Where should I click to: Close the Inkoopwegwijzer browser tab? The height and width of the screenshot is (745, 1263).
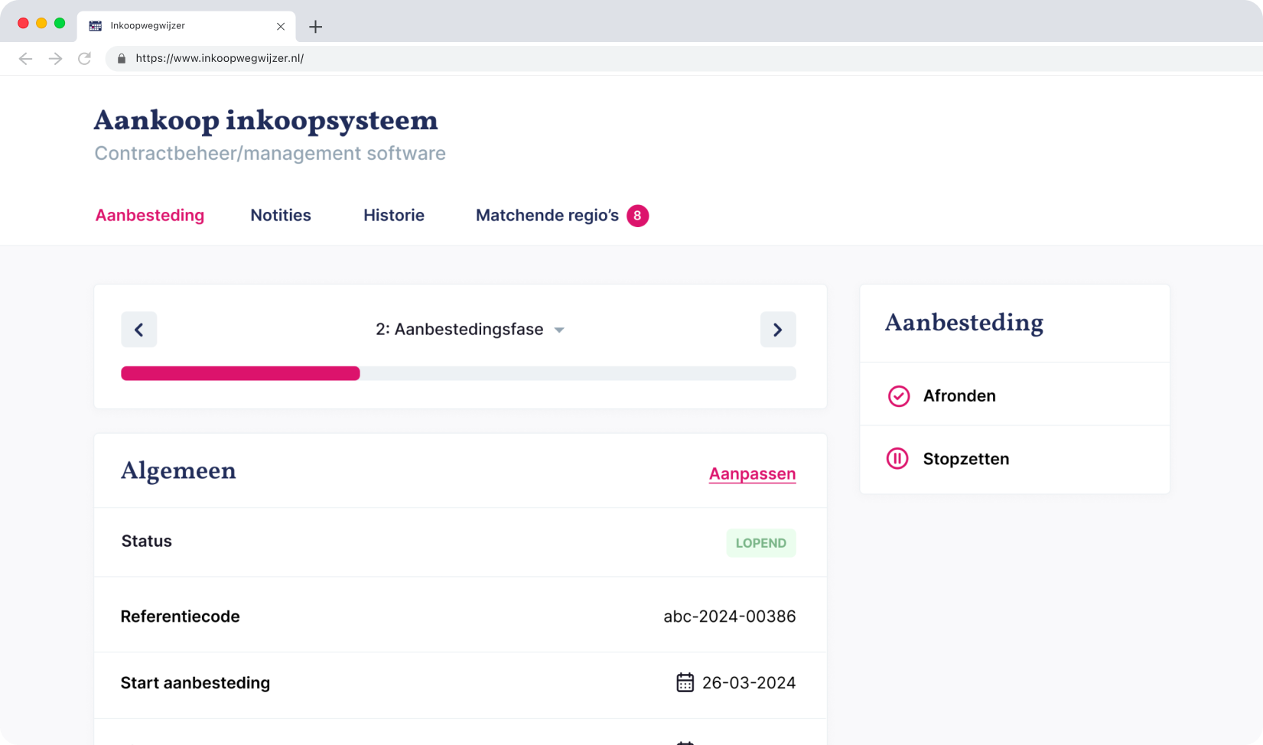point(281,26)
